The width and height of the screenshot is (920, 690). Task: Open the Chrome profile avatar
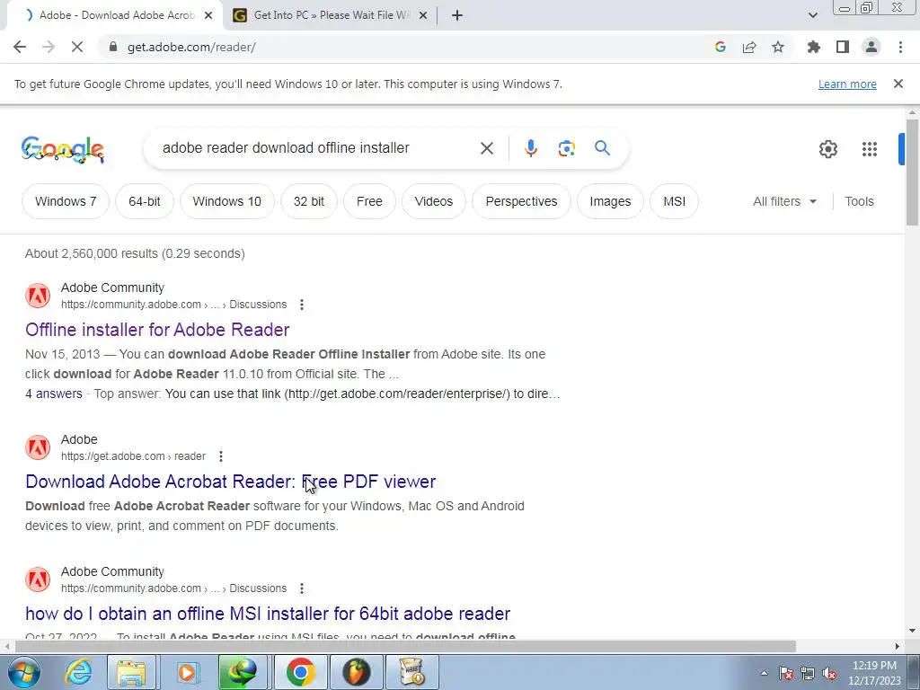[x=871, y=47]
